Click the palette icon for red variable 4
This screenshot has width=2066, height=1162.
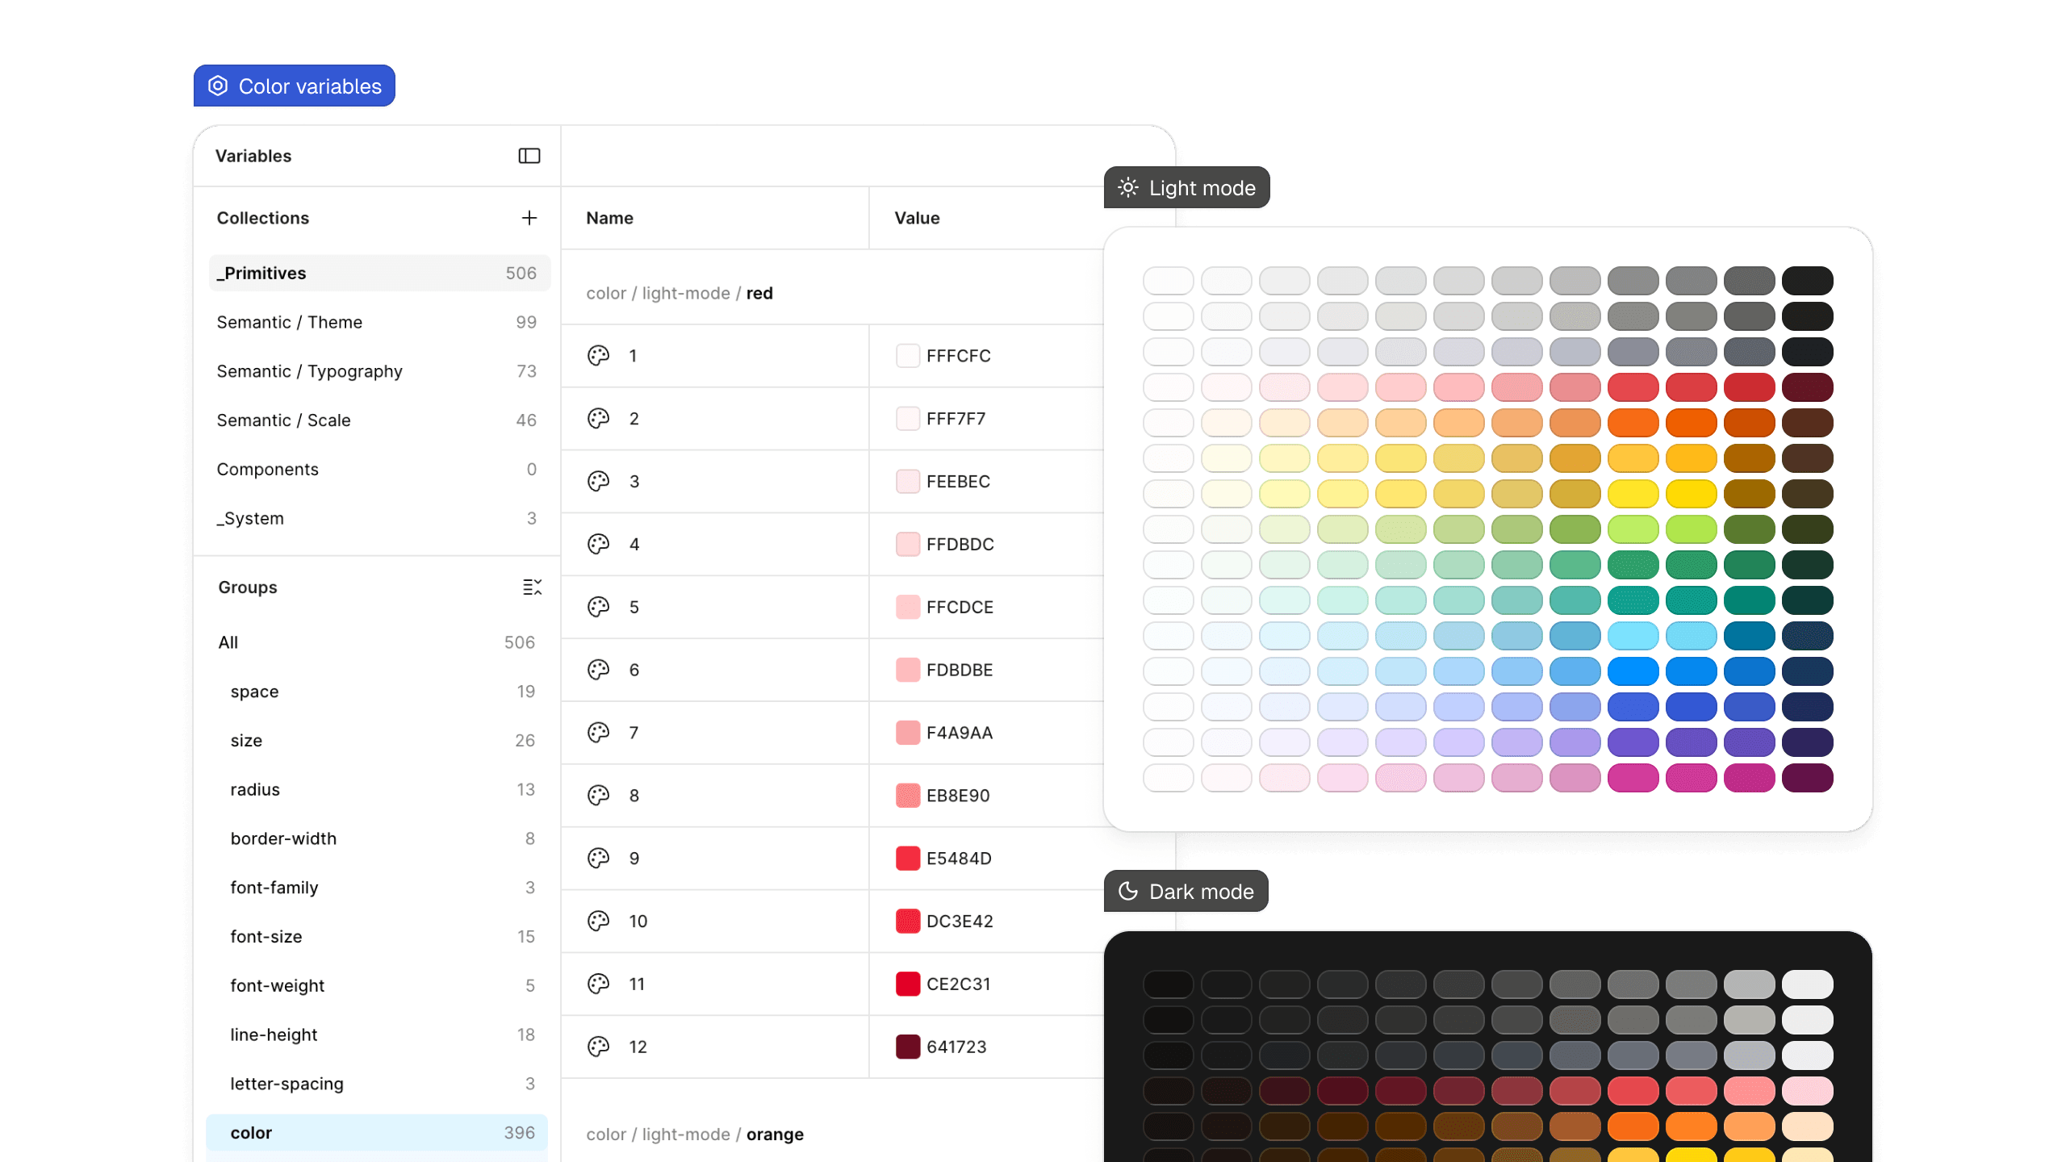coord(599,545)
